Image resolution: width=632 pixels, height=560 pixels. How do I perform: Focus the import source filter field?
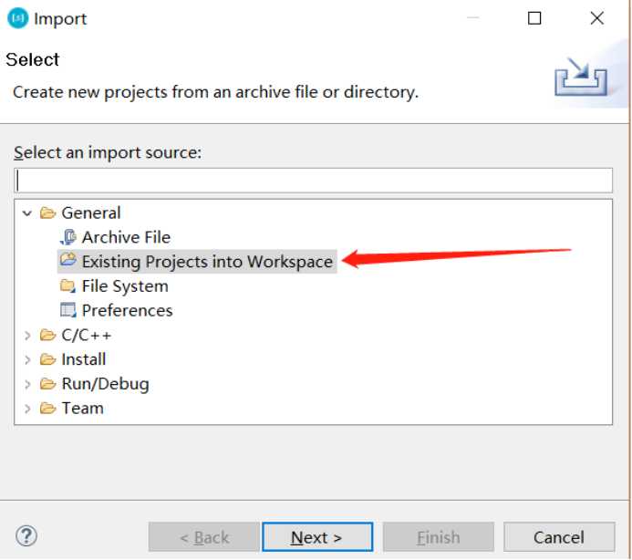(313, 181)
